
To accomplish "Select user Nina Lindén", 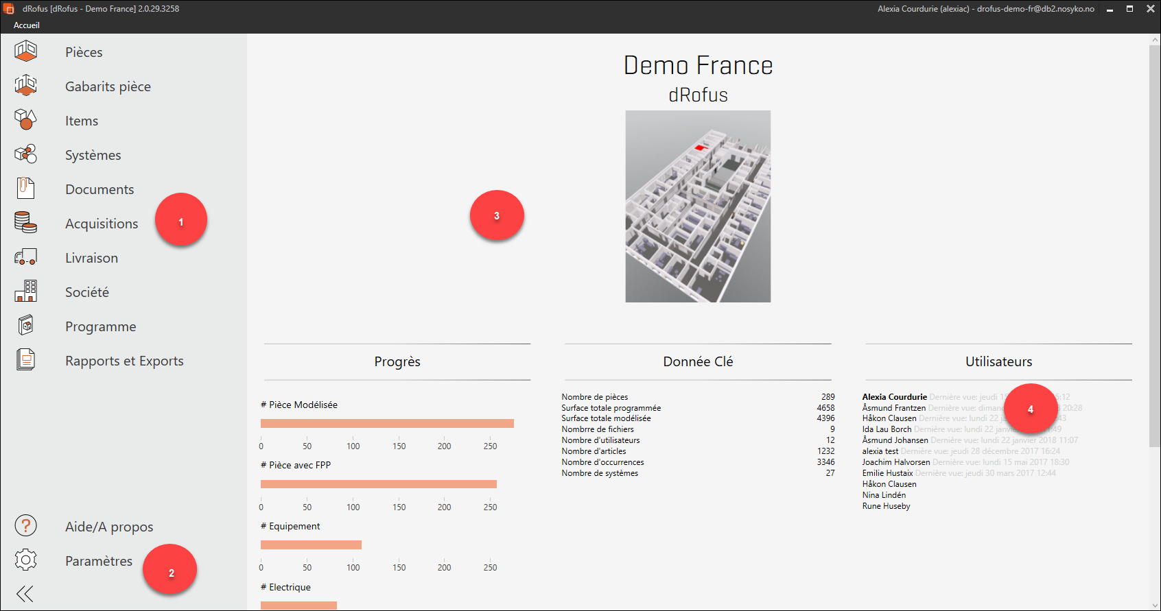I will pyautogui.click(x=884, y=495).
